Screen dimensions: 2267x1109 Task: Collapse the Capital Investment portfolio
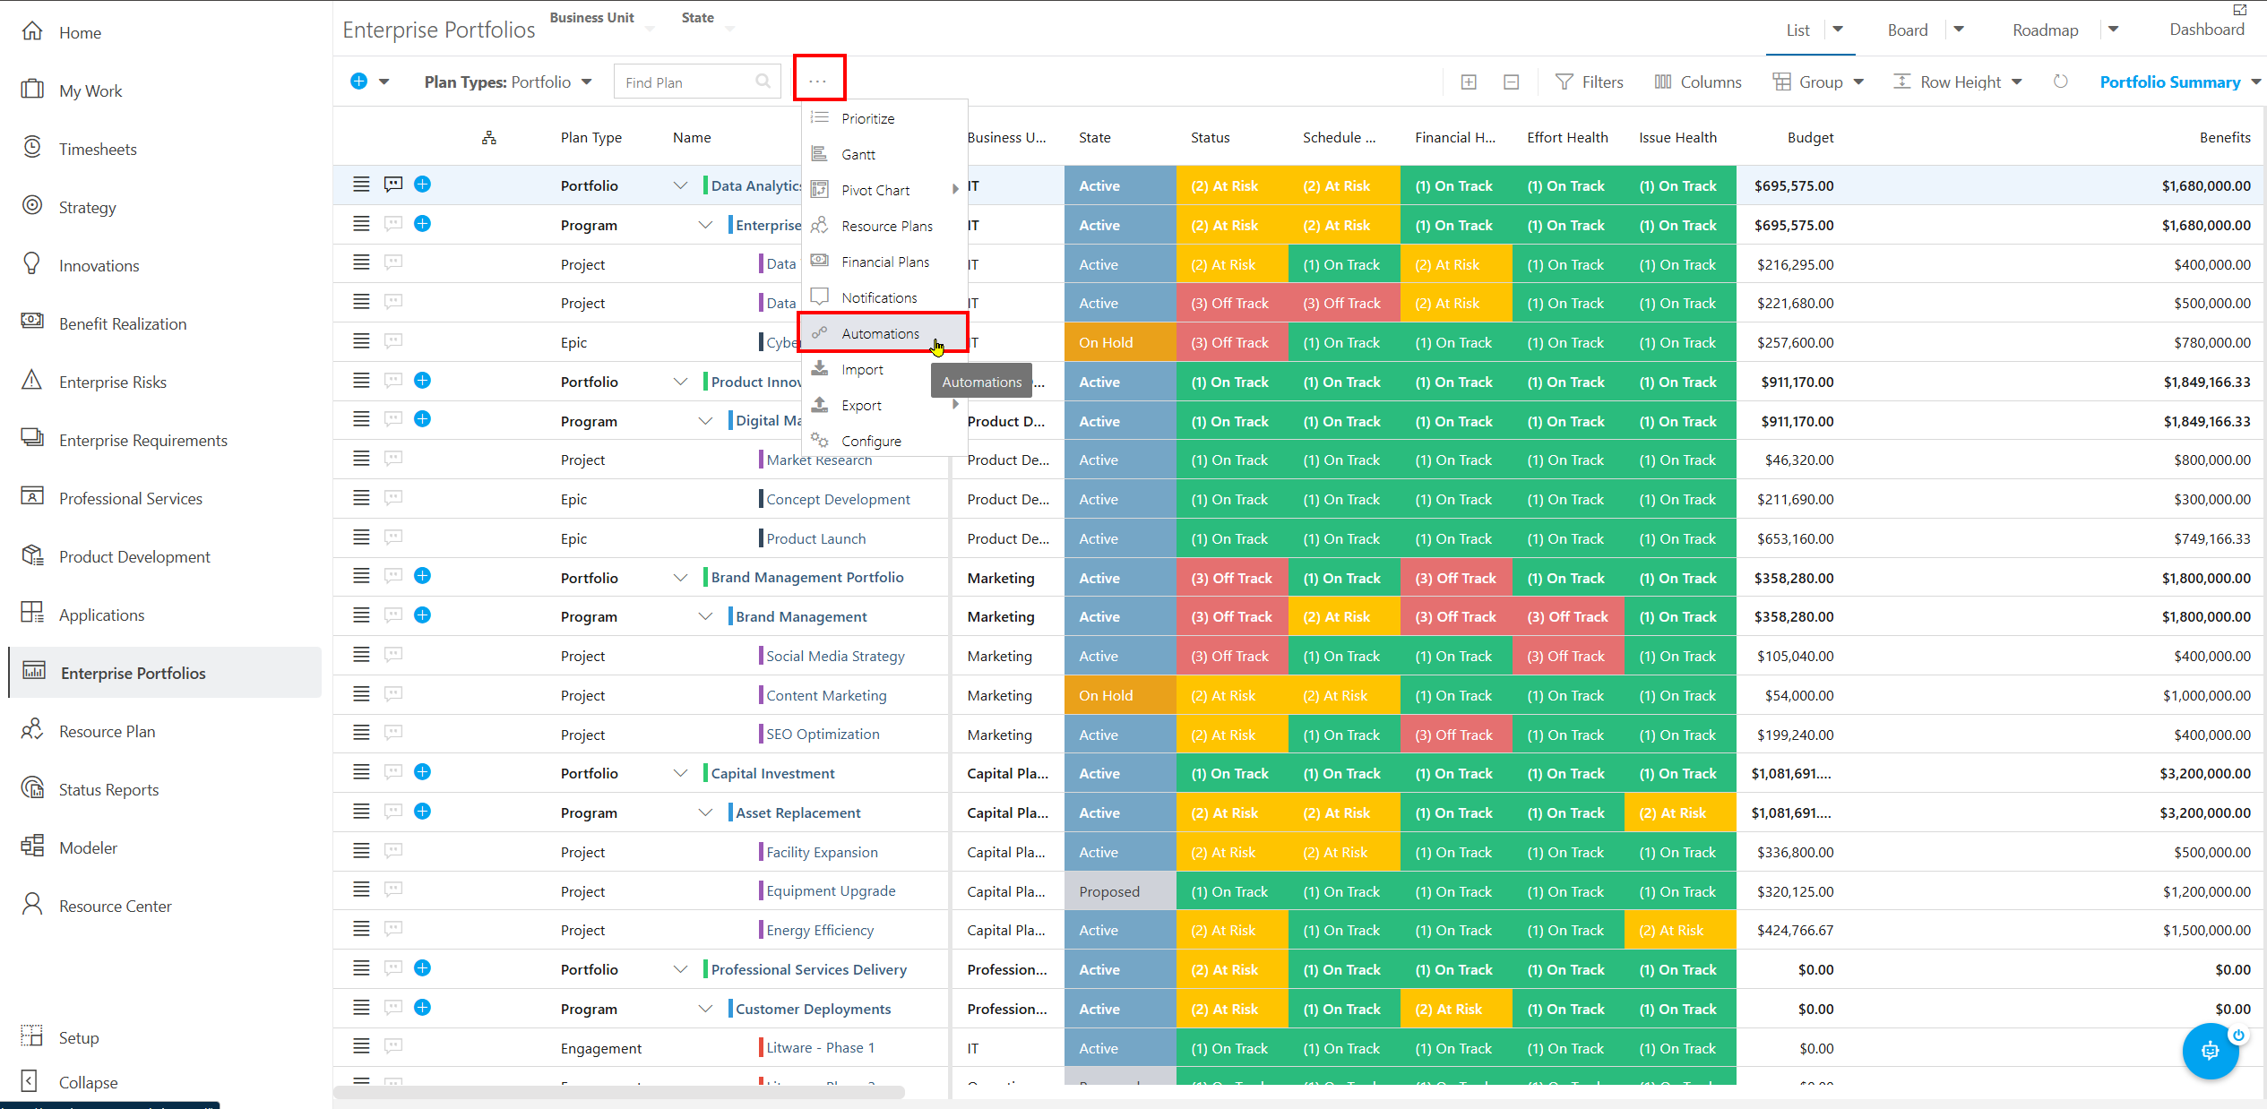[x=680, y=773]
